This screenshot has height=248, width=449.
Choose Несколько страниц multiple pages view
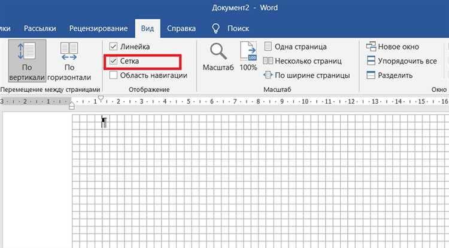pos(302,61)
